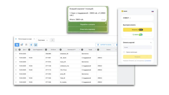Select the blue copy-records toolbar icon

pos(17,45)
